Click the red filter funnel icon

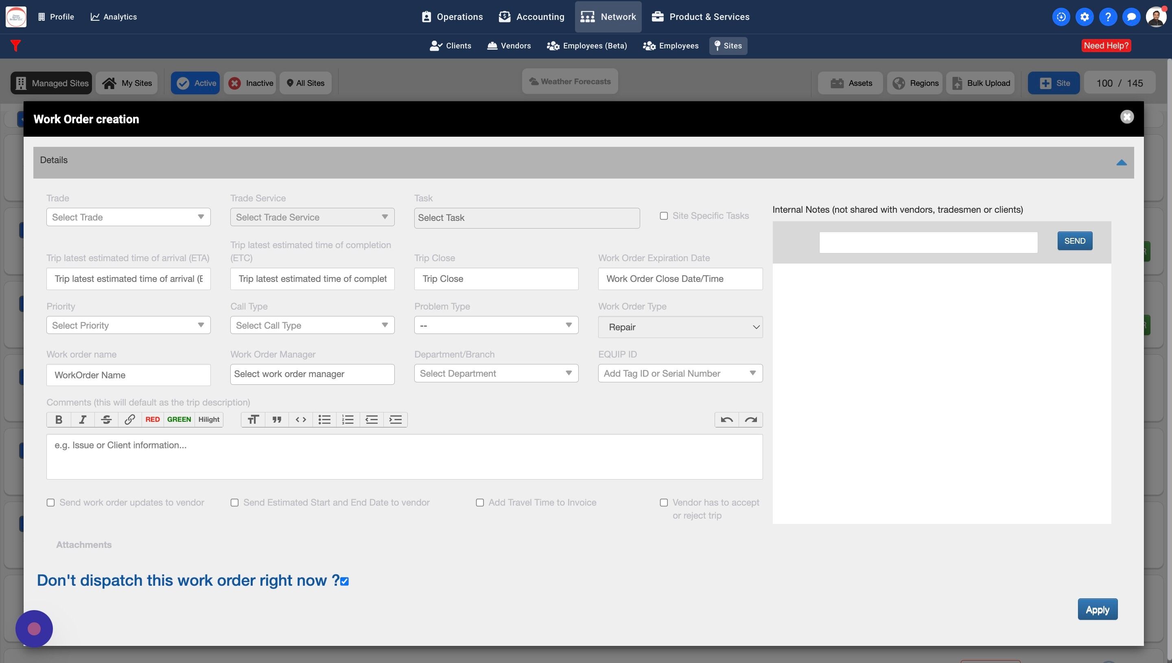(x=15, y=46)
